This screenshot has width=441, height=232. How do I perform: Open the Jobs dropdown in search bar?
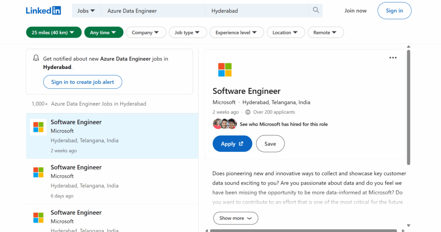[x=86, y=11]
